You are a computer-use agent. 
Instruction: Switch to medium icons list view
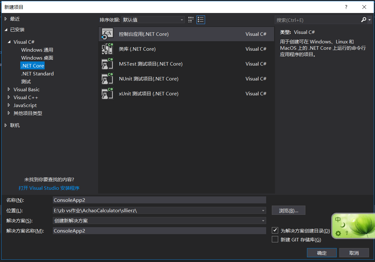[x=201, y=20]
